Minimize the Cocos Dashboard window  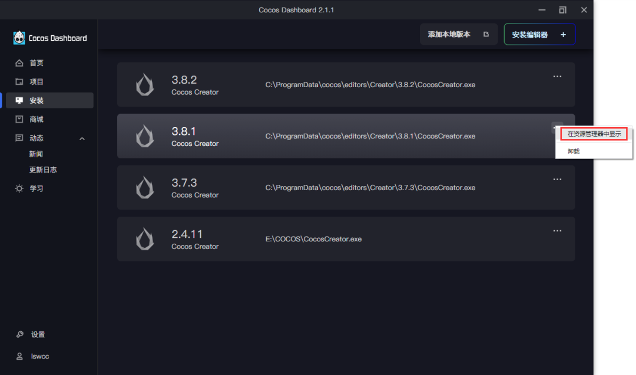click(542, 10)
